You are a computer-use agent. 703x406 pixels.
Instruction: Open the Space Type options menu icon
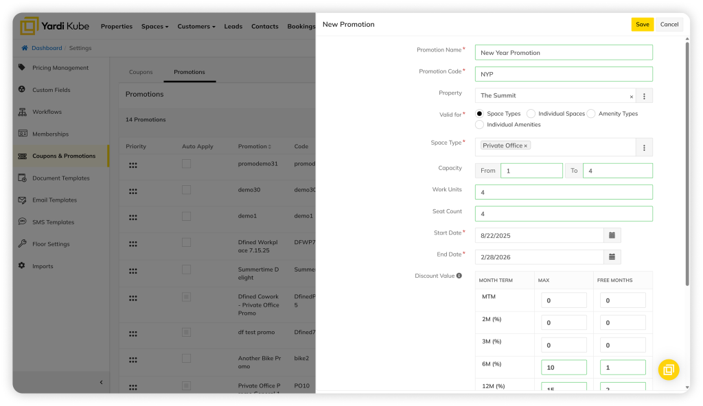click(x=644, y=147)
